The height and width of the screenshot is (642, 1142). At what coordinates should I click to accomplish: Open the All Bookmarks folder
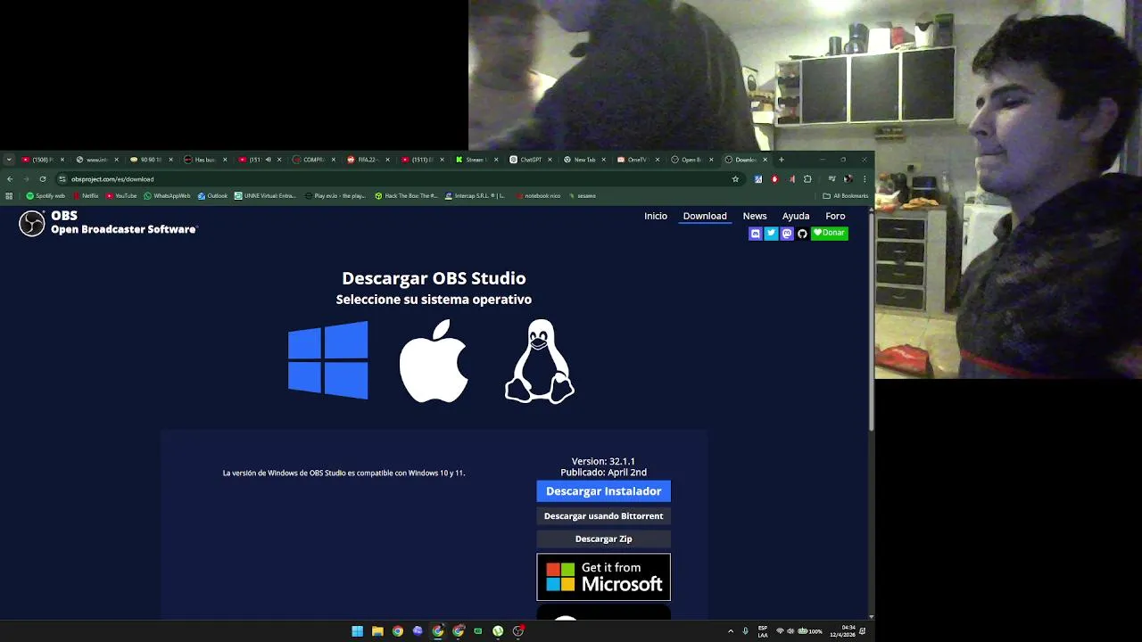[x=846, y=196]
